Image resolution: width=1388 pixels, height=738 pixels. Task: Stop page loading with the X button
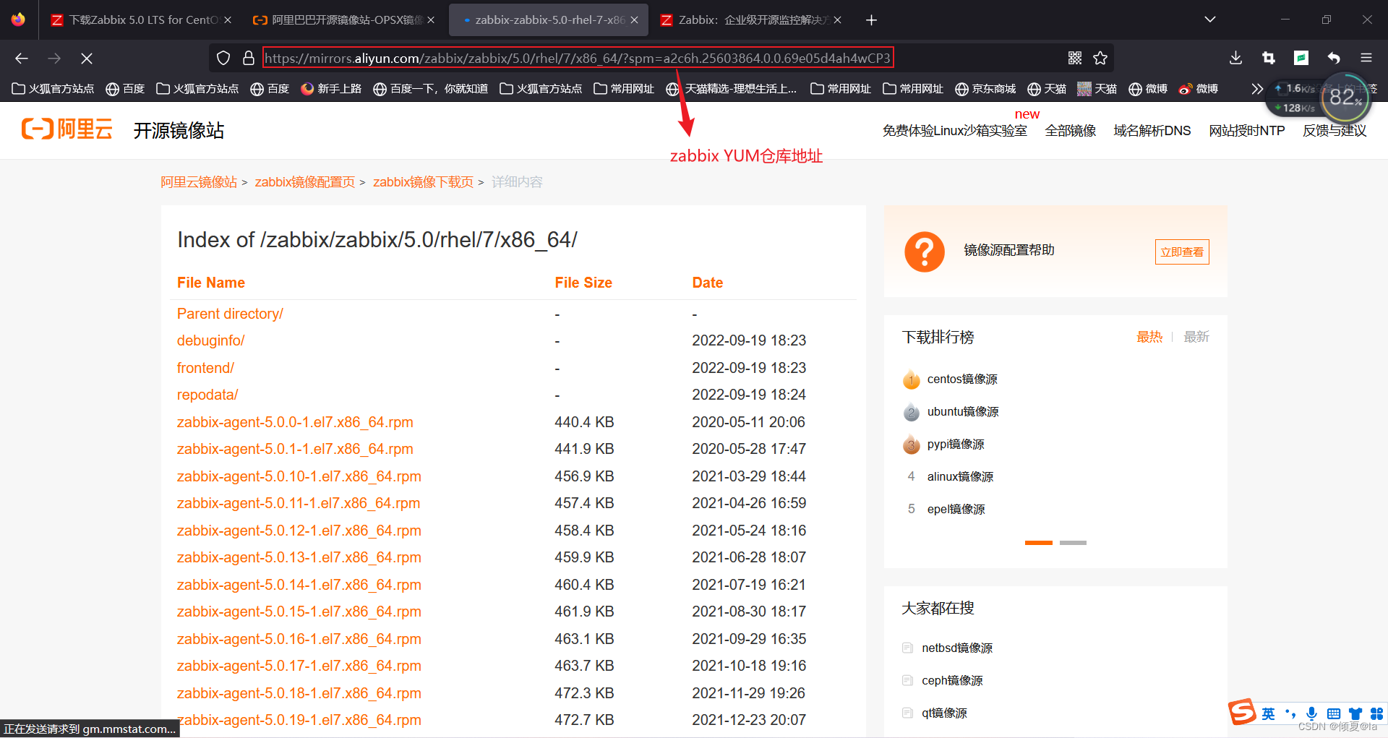point(86,58)
